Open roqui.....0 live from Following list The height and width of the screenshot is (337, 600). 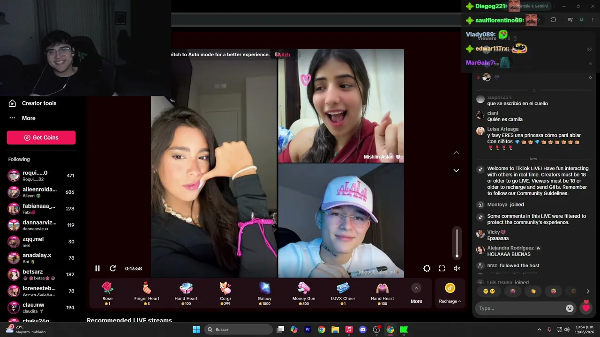(x=41, y=176)
